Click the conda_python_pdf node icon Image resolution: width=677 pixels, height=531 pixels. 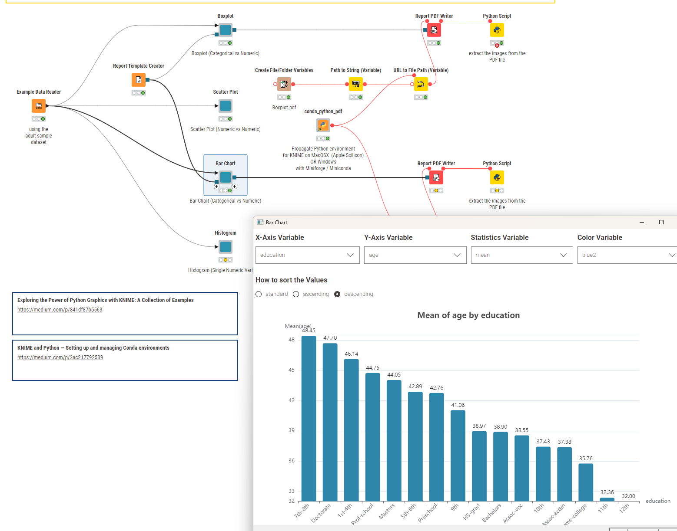[x=323, y=125]
